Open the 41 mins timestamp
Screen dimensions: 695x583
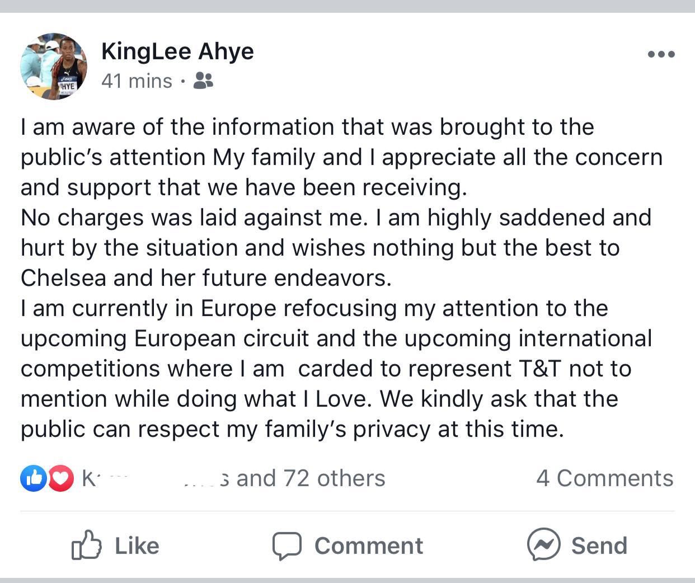pyautogui.click(x=137, y=81)
